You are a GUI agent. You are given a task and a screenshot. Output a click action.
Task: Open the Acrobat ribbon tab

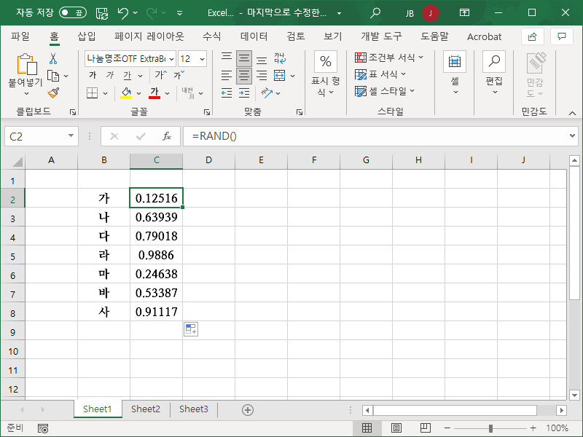(484, 36)
